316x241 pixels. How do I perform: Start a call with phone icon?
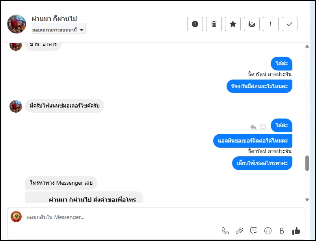click(225, 231)
